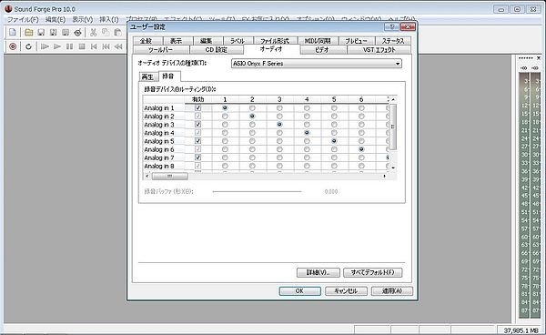This screenshot has height=335, width=546.
Task: Click the routing table horizontal scrollbar thumb
Action: click(x=170, y=177)
